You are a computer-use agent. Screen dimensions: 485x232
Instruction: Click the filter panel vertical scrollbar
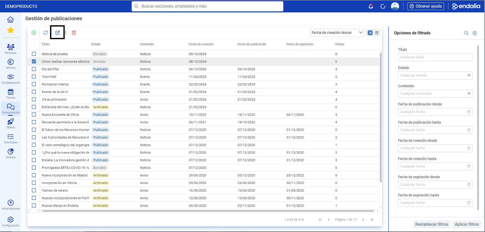pos(478,128)
